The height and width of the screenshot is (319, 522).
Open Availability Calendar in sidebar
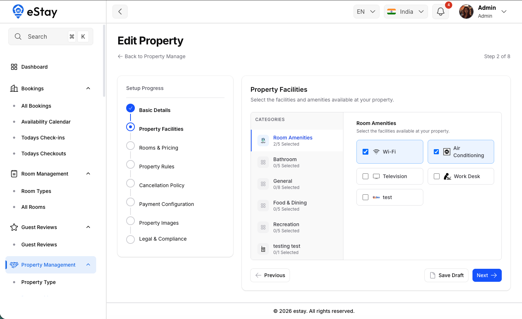click(46, 122)
